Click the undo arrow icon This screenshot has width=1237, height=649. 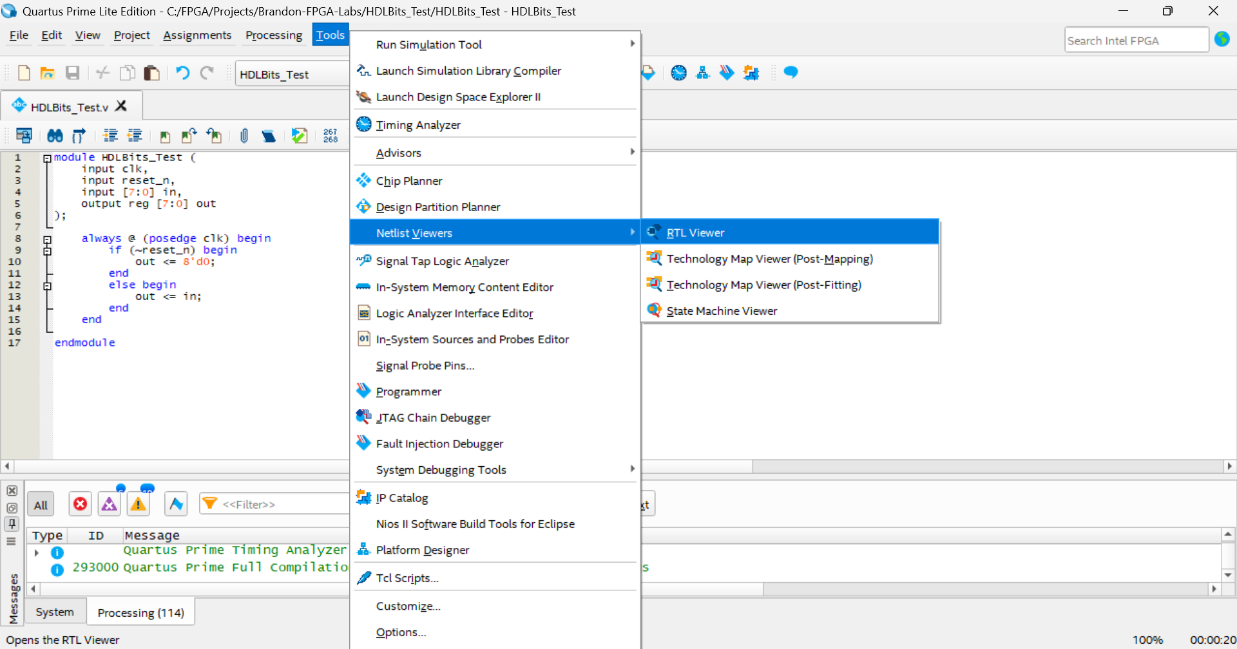click(182, 73)
